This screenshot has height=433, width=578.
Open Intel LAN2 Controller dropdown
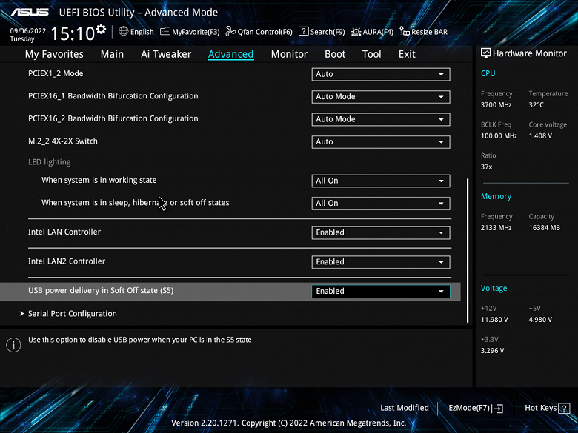point(381,262)
